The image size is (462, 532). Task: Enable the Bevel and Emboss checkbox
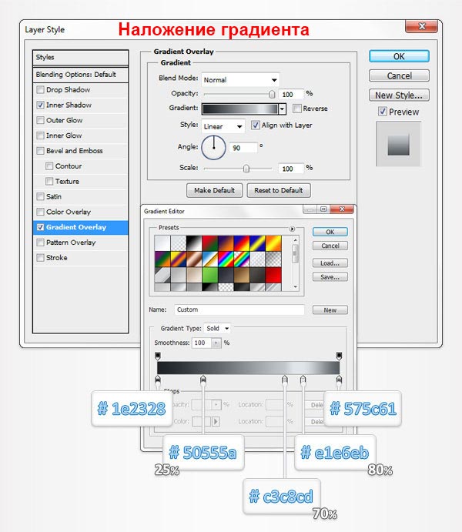click(x=40, y=151)
